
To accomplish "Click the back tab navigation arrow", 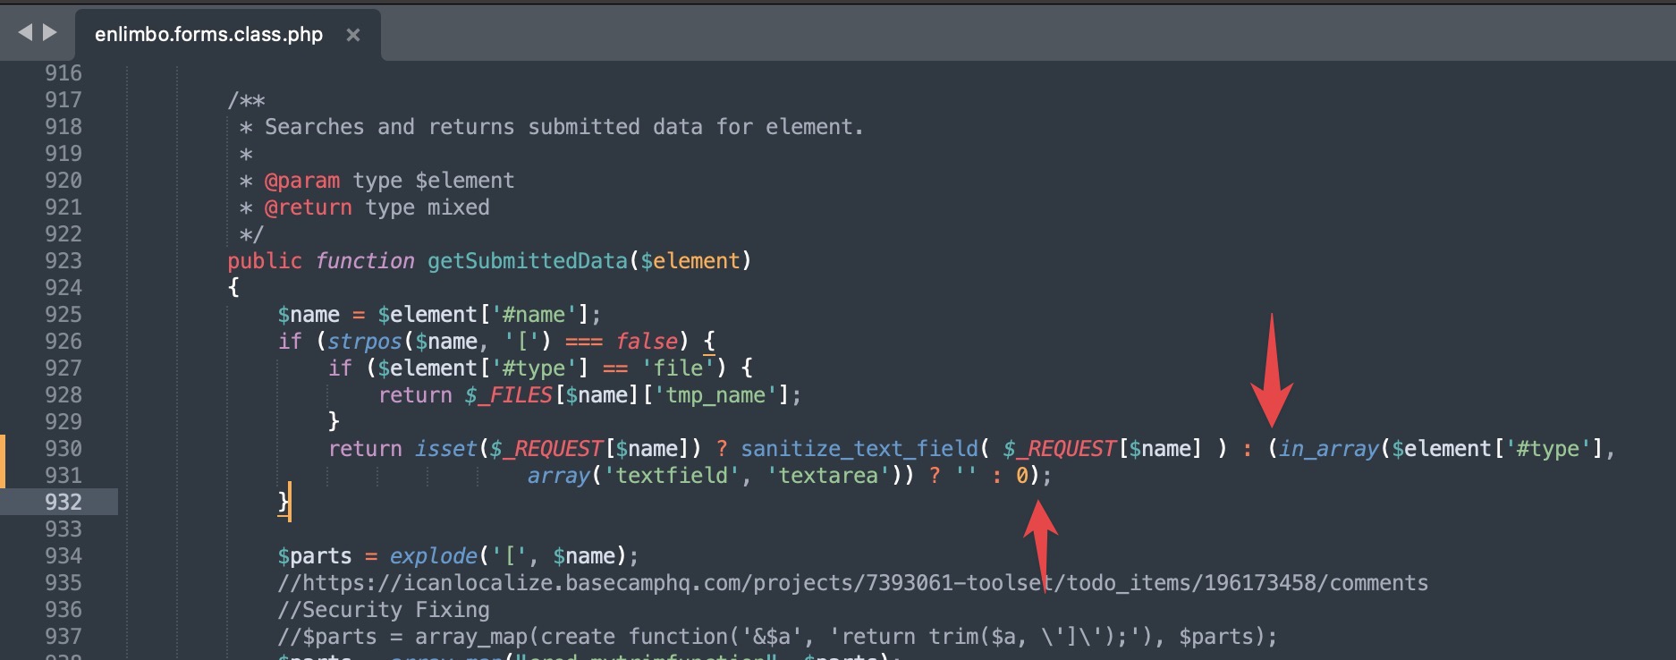I will tap(24, 33).
